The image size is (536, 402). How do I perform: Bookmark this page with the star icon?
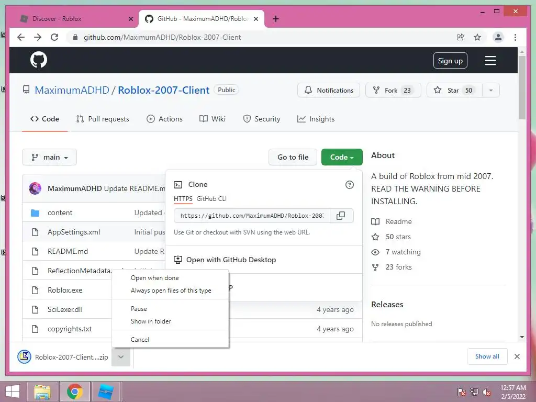pos(477,37)
